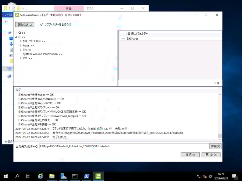
Task: Open taskbar search magnifier
Action: click(x=17, y=176)
